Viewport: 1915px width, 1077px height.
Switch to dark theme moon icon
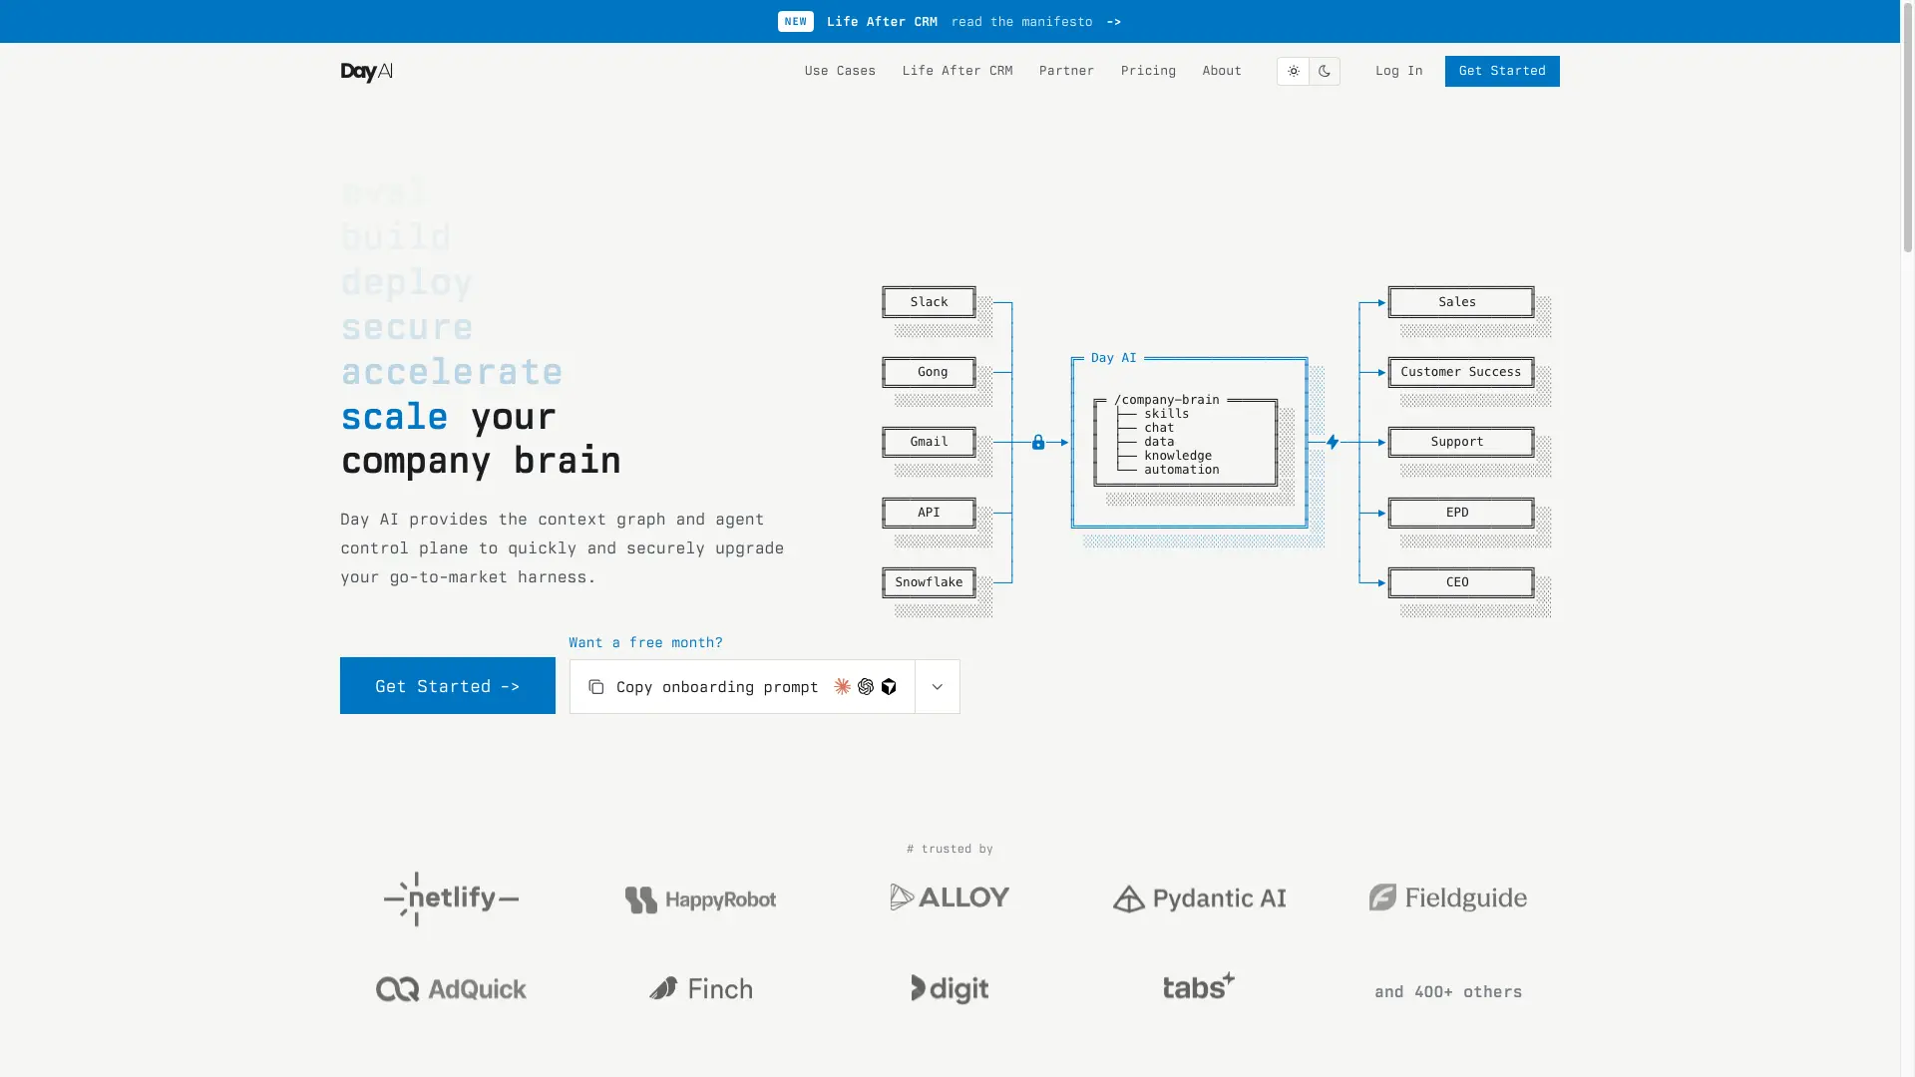tap(1325, 71)
